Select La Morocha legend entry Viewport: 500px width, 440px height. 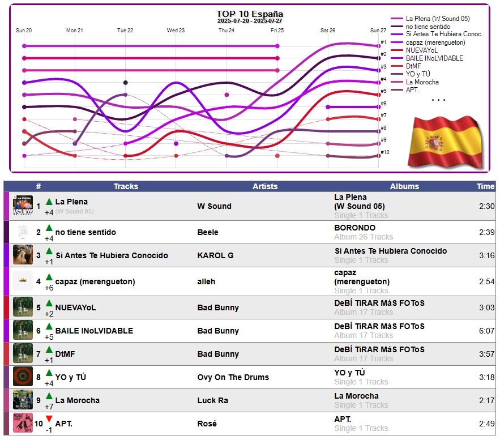(415, 82)
